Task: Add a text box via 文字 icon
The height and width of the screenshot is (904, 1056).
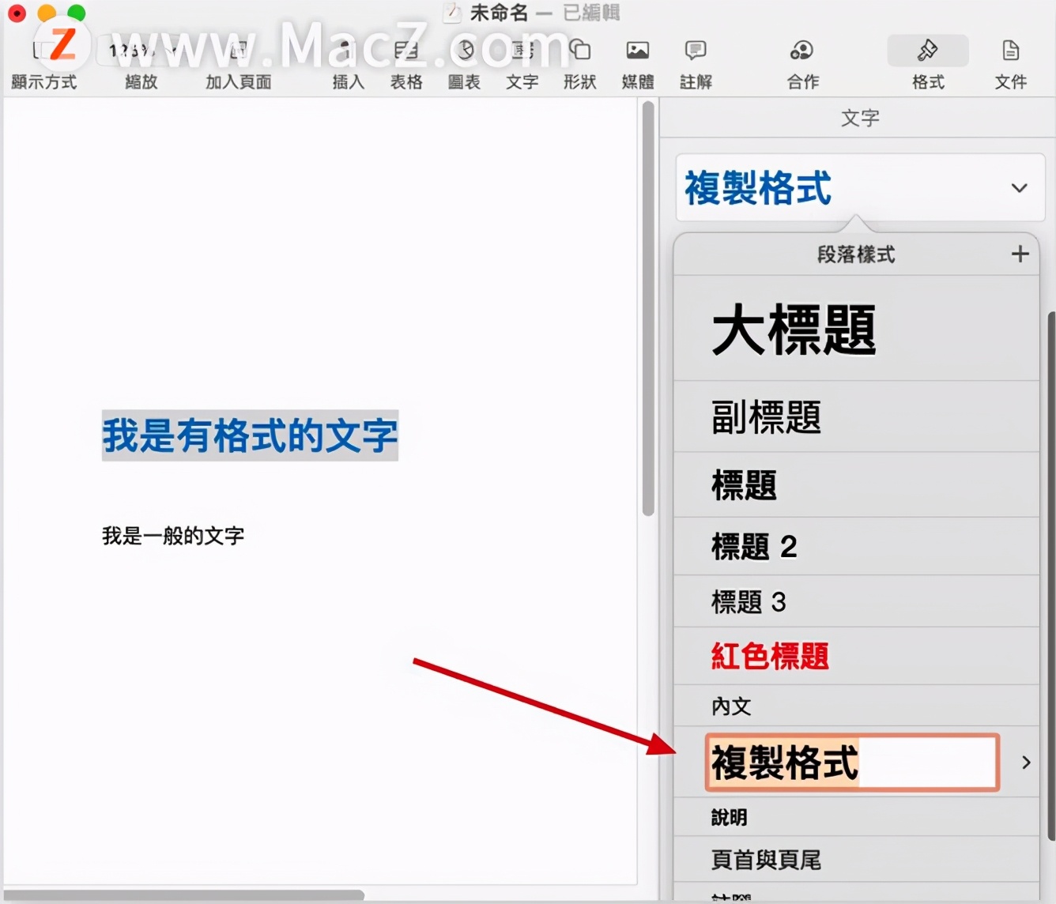Action: (522, 51)
